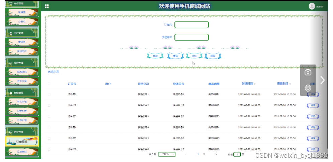Click the hexagon plus icon below camera

coord(308,88)
